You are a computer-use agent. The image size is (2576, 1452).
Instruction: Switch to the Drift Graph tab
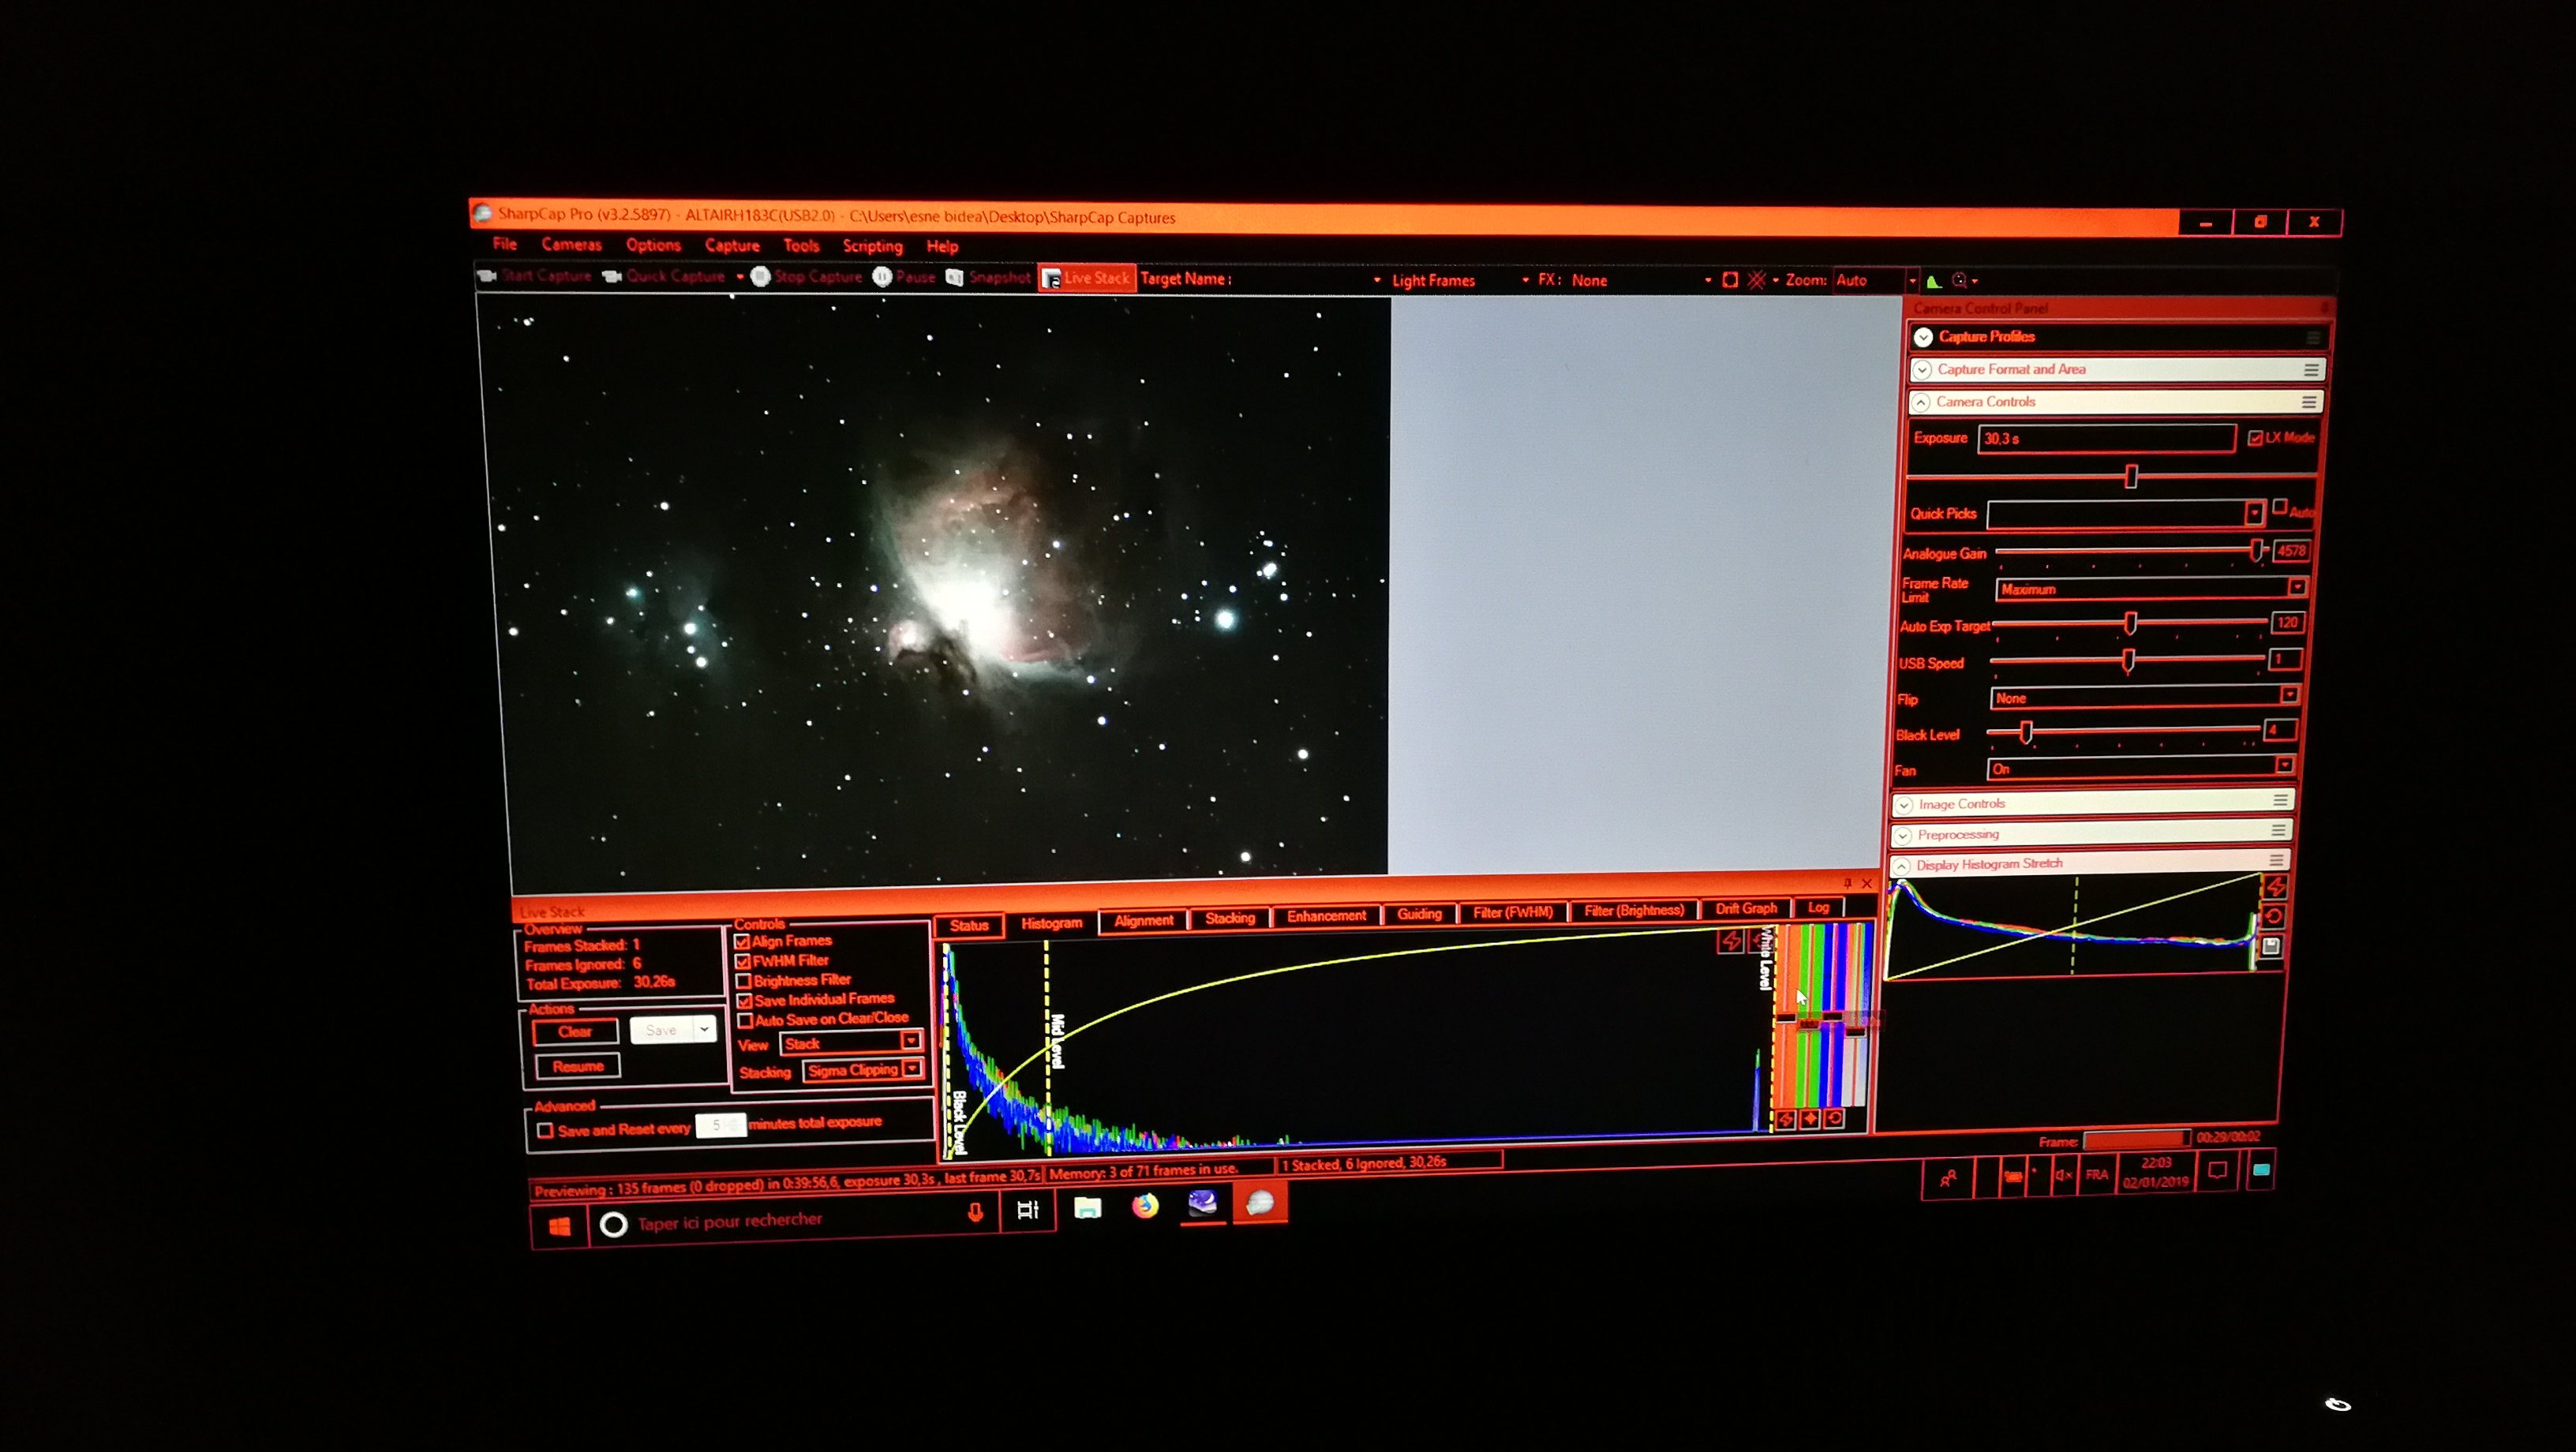tap(1745, 908)
